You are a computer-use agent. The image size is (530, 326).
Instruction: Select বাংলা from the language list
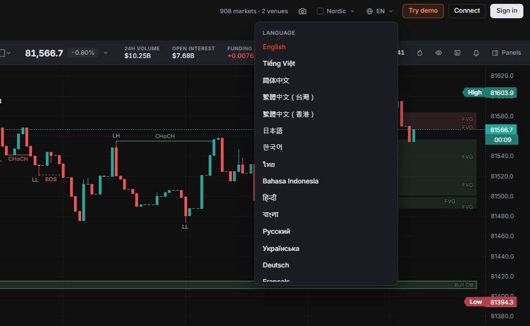tap(271, 215)
